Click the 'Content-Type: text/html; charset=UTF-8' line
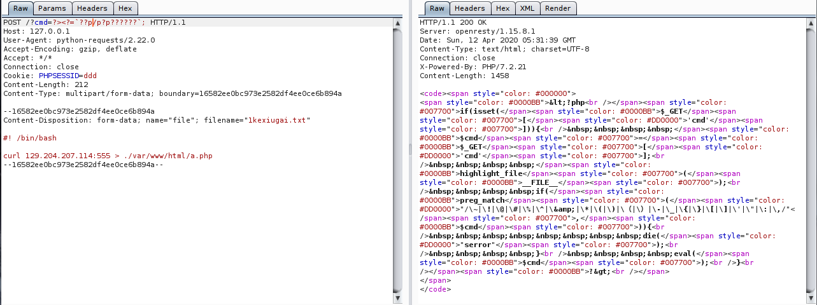 (504, 49)
